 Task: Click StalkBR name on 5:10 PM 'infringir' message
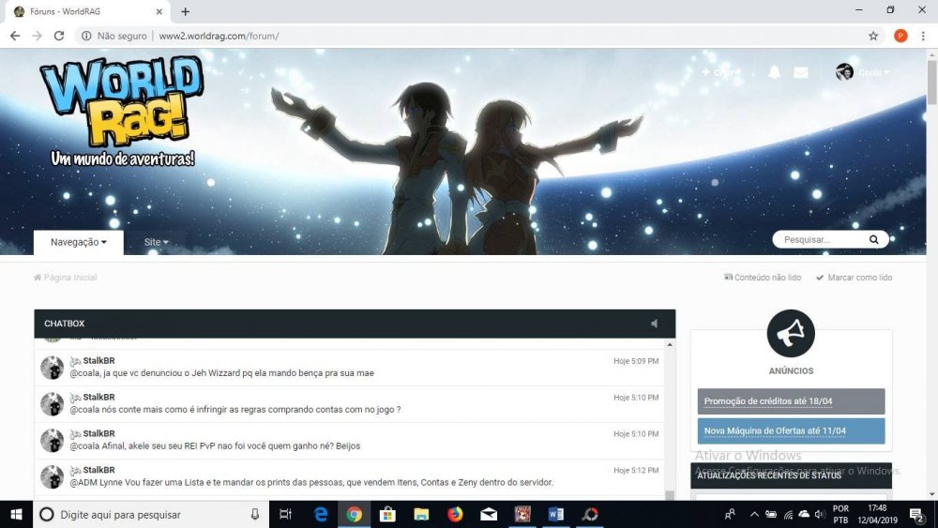[98, 397]
